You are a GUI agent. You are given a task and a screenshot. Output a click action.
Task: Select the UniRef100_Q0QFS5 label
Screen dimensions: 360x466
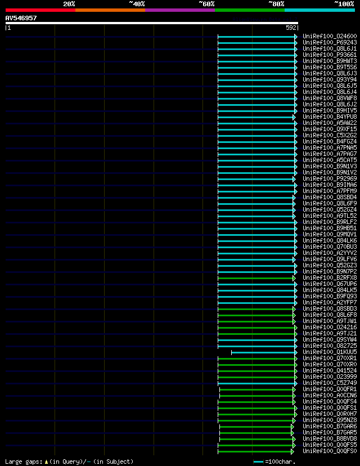pyautogui.click(x=330, y=445)
